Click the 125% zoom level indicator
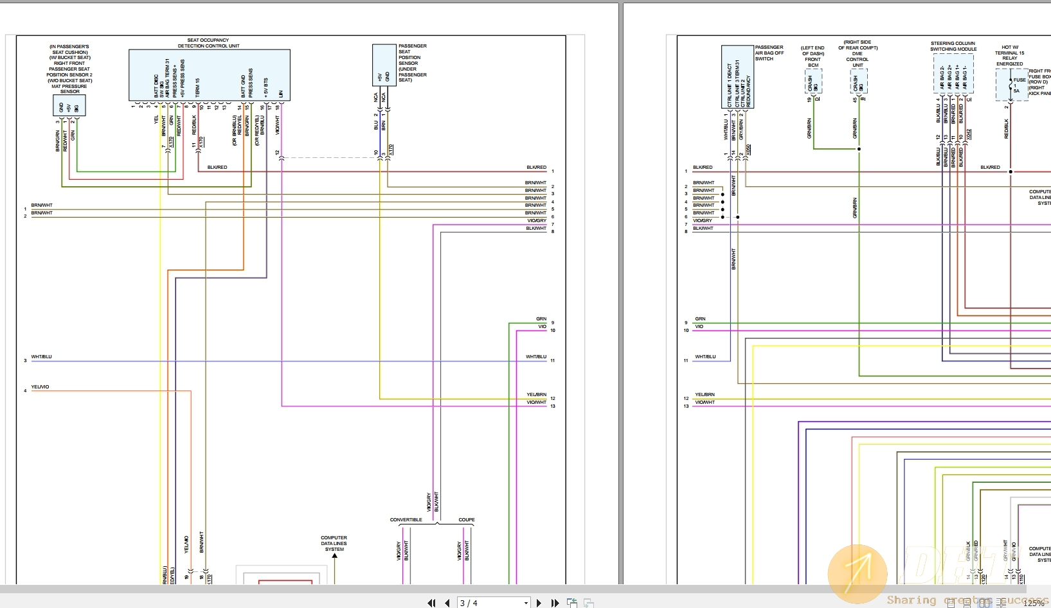1051x608 pixels. point(1034,603)
